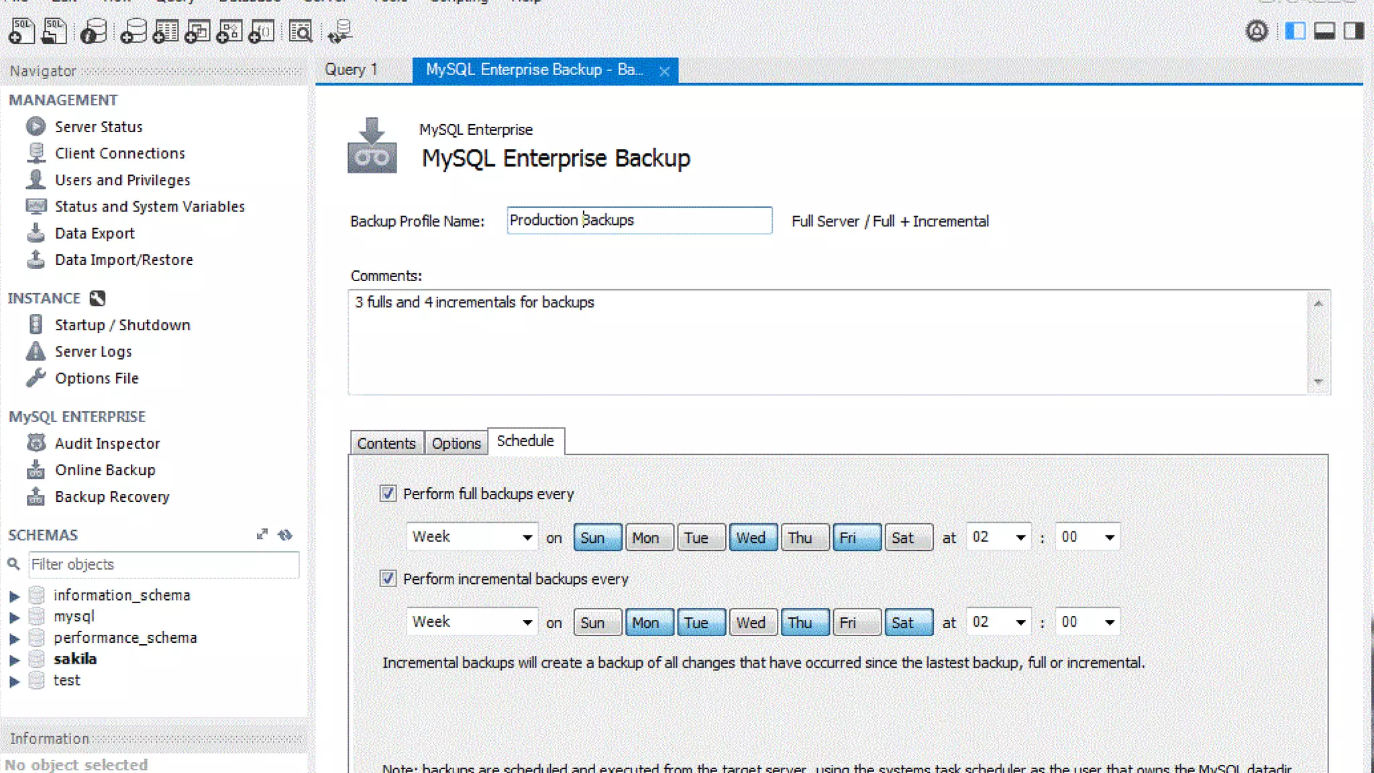The height and width of the screenshot is (773, 1374).
Task: Open incremental backup minutes dropdown
Action: pyautogui.click(x=1087, y=622)
